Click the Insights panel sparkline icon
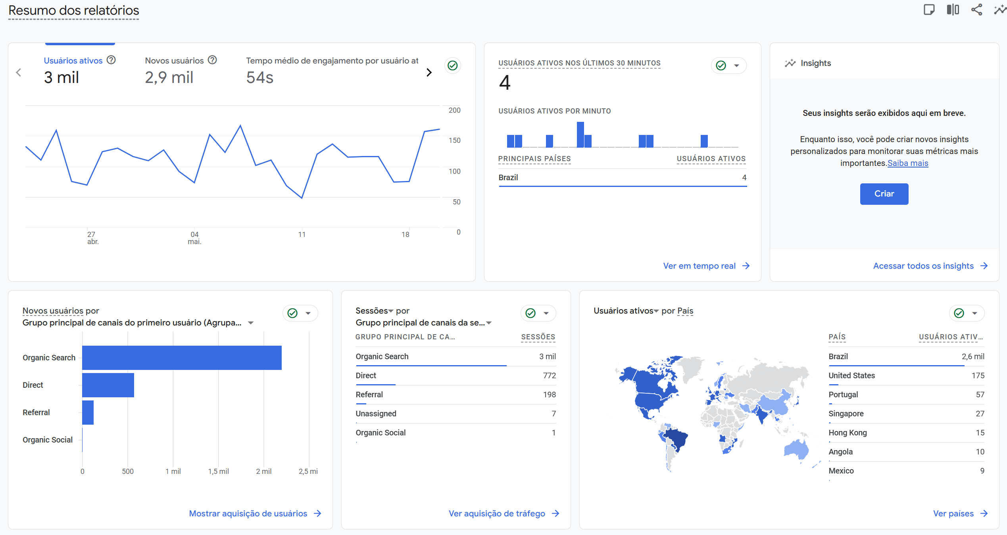1007x535 pixels. 790,63
